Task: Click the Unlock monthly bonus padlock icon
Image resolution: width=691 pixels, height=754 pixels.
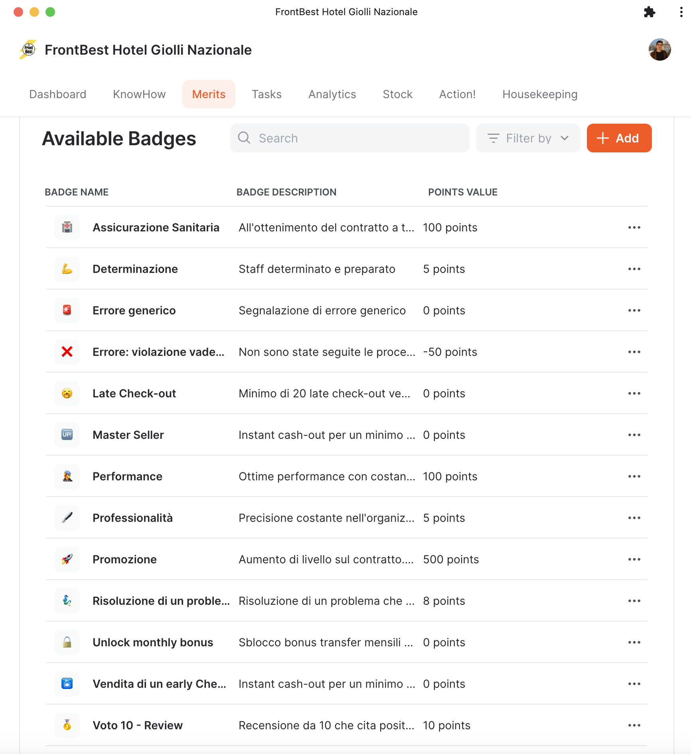Action: 67,642
